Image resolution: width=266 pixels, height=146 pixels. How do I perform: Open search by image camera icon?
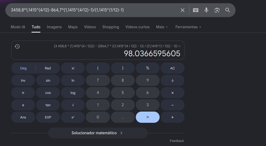pyautogui.click(x=217, y=10)
